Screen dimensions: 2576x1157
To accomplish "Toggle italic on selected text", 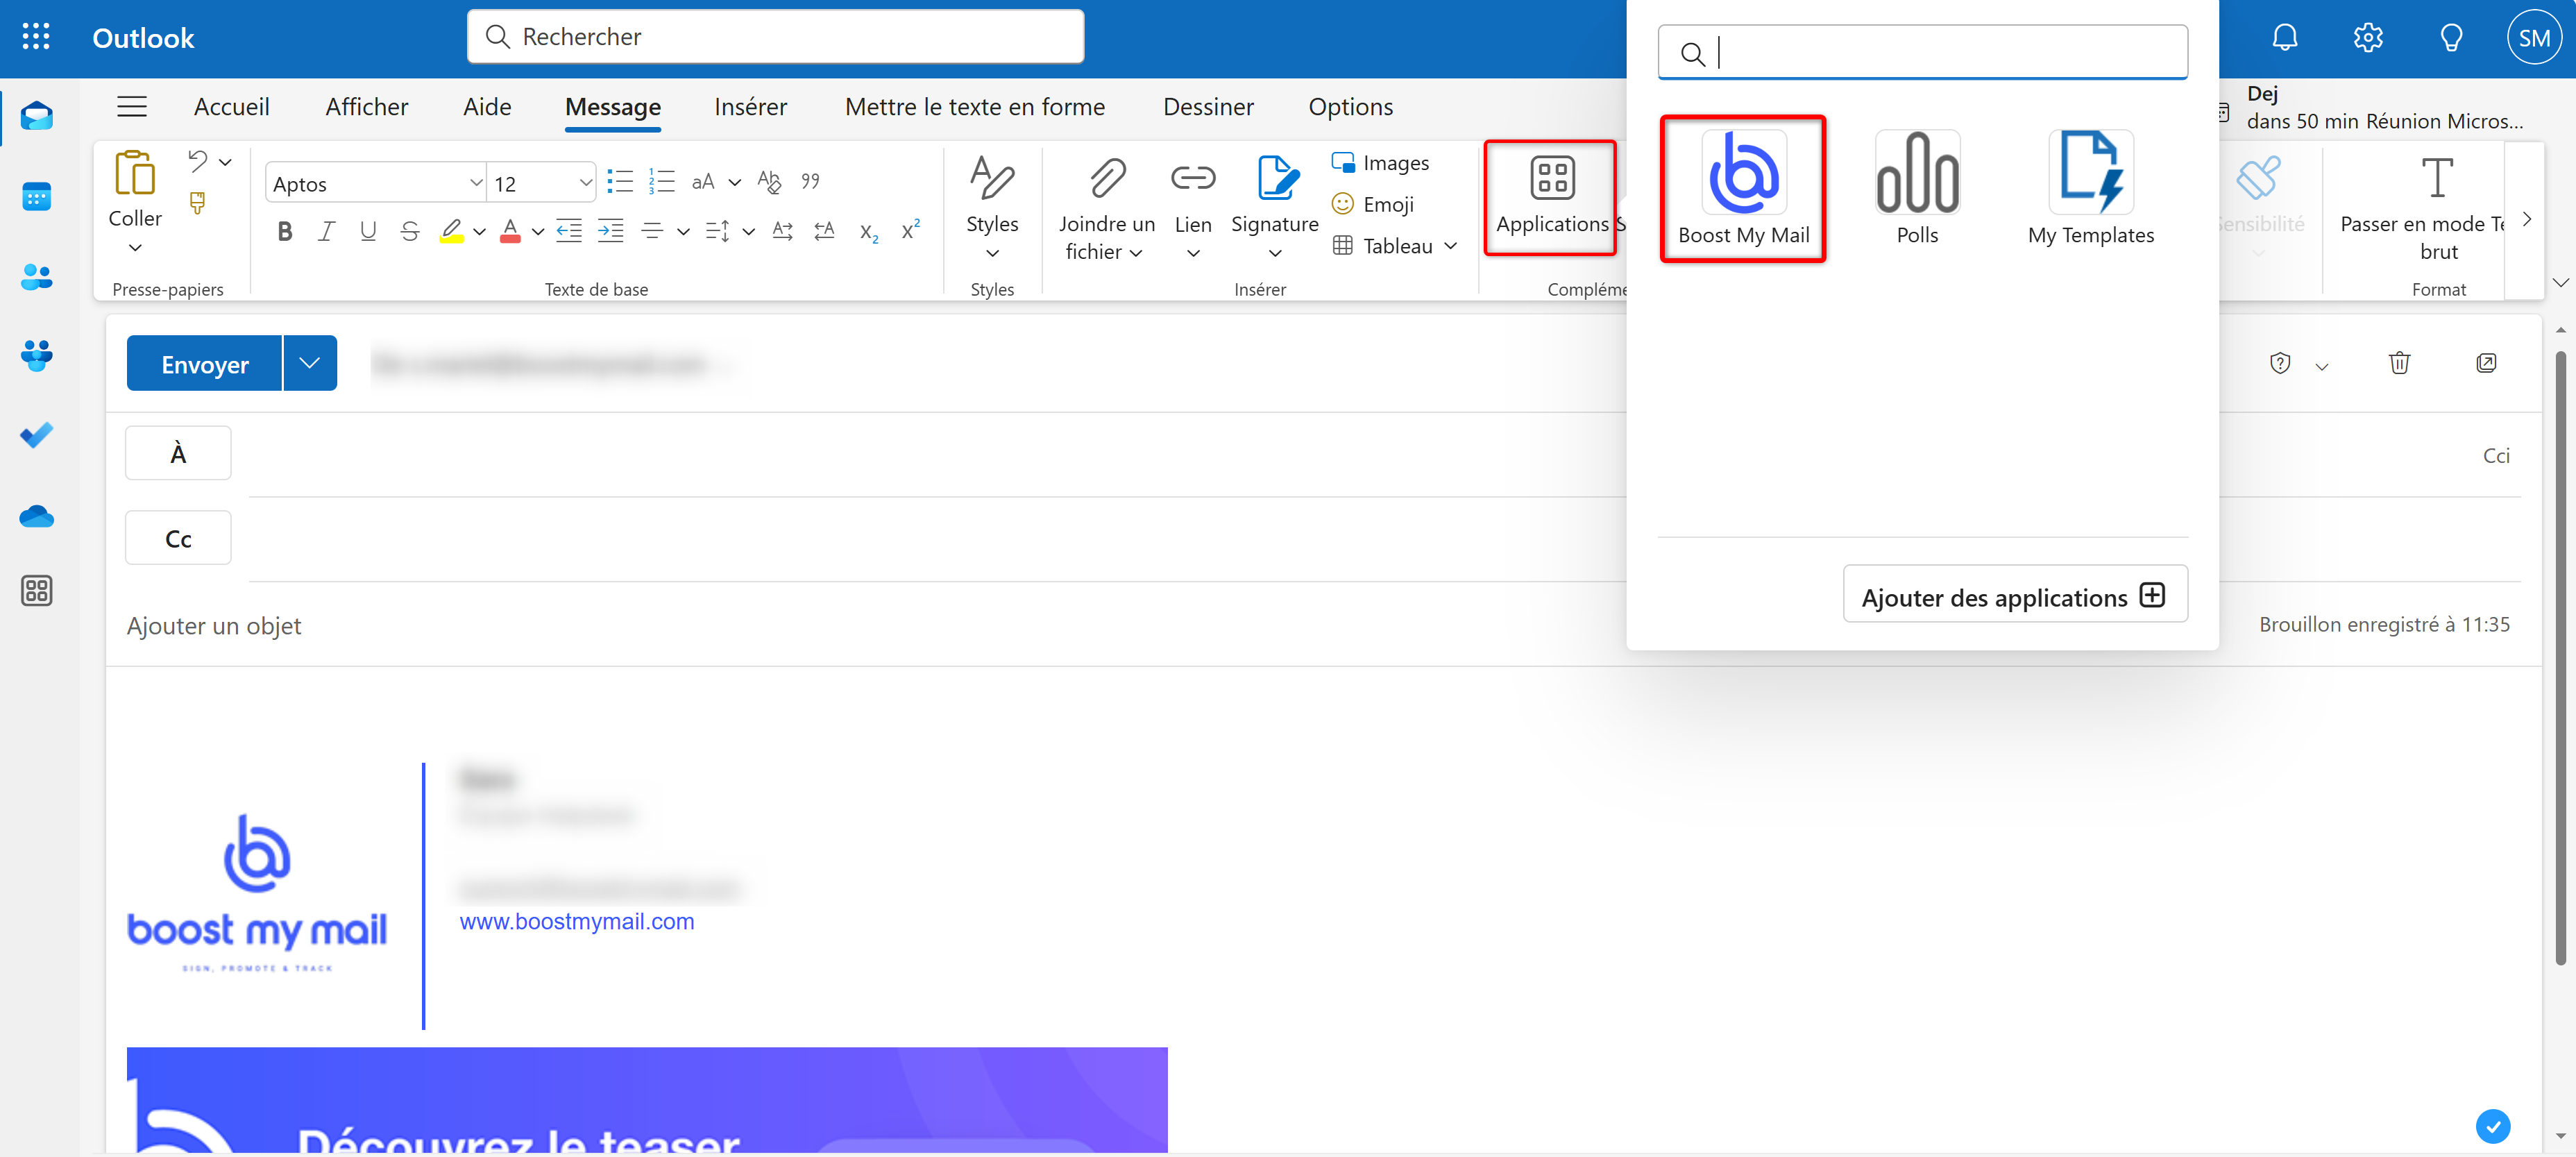I will tap(326, 230).
